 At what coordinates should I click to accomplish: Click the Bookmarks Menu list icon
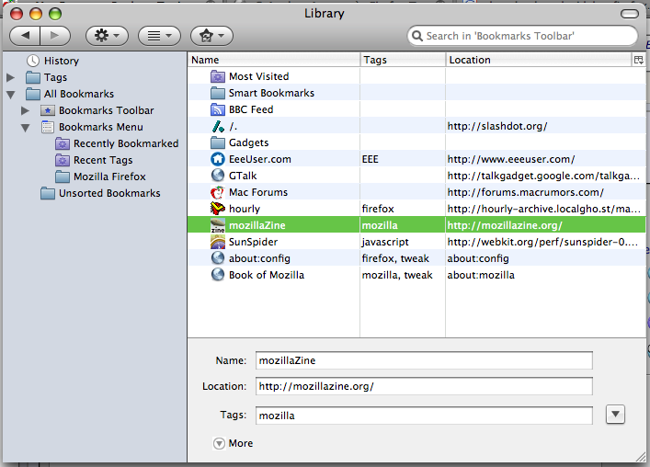click(48, 127)
